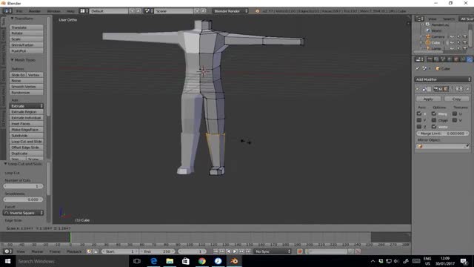Open the Blender Render engine dropdown
Viewport: 474px width, 267px height.
pos(230,11)
